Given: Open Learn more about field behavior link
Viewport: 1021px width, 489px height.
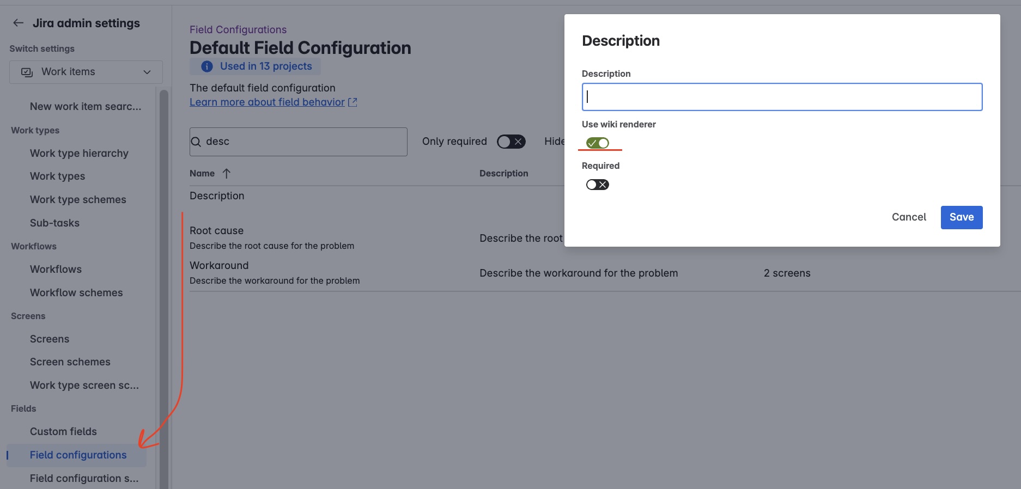Looking at the screenshot, I should [x=266, y=102].
